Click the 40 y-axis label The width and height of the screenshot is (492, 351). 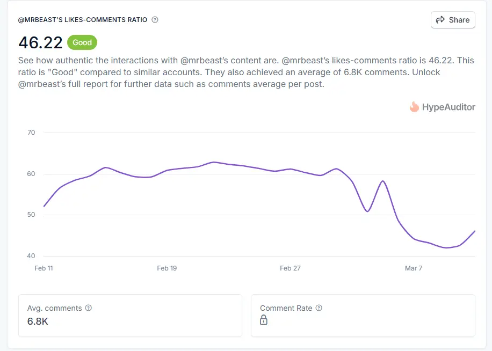31,256
